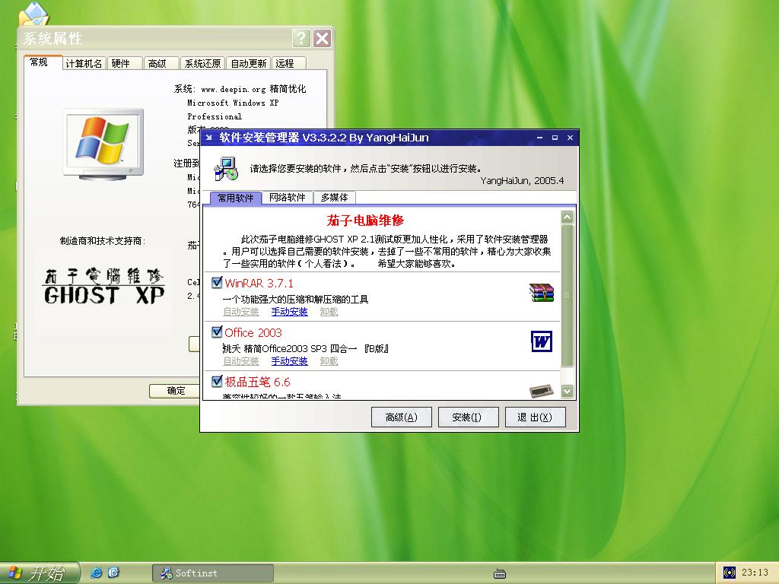
Task: Click the partly hidden desktop folder icon
Action: click(x=33, y=14)
